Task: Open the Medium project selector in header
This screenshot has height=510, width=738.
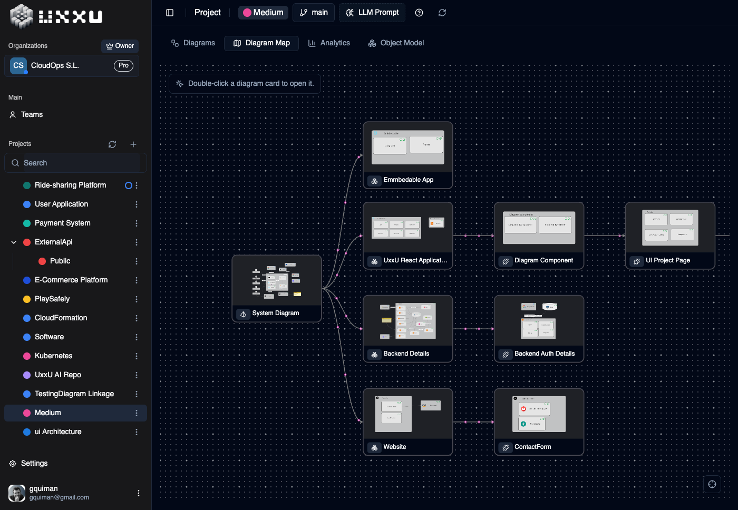Action: tap(263, 13)
